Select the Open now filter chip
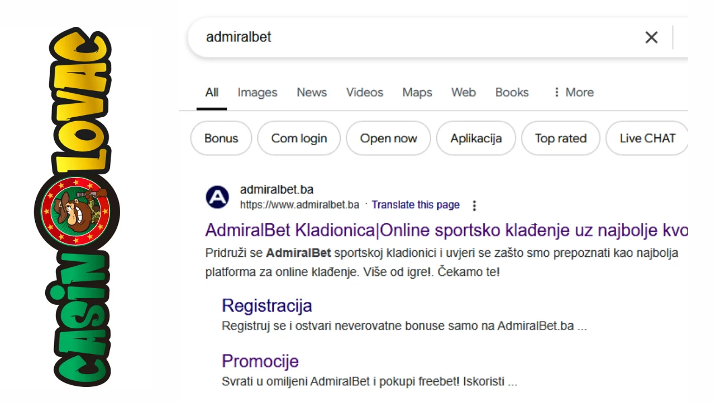This screenshot has width=715, height=402. [x=388, y=138]
